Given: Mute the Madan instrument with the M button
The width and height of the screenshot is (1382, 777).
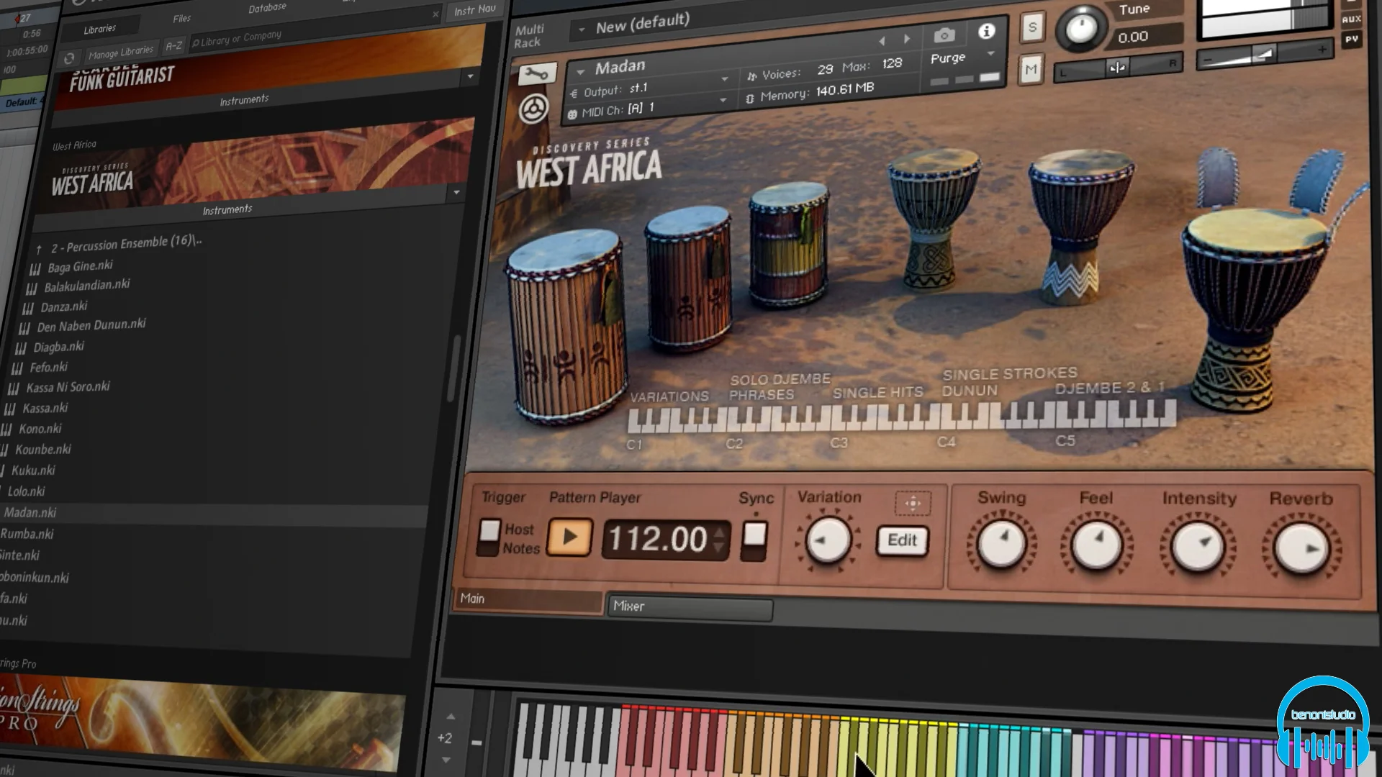Looking at the screenshot, I should 1031,70.
